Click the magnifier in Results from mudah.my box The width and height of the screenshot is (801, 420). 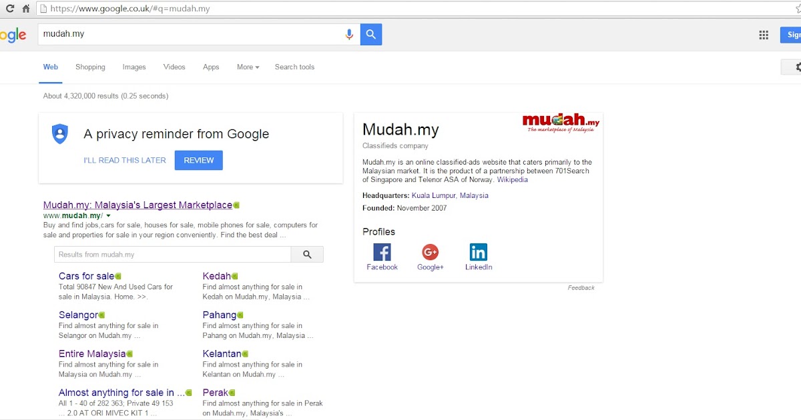307,254
